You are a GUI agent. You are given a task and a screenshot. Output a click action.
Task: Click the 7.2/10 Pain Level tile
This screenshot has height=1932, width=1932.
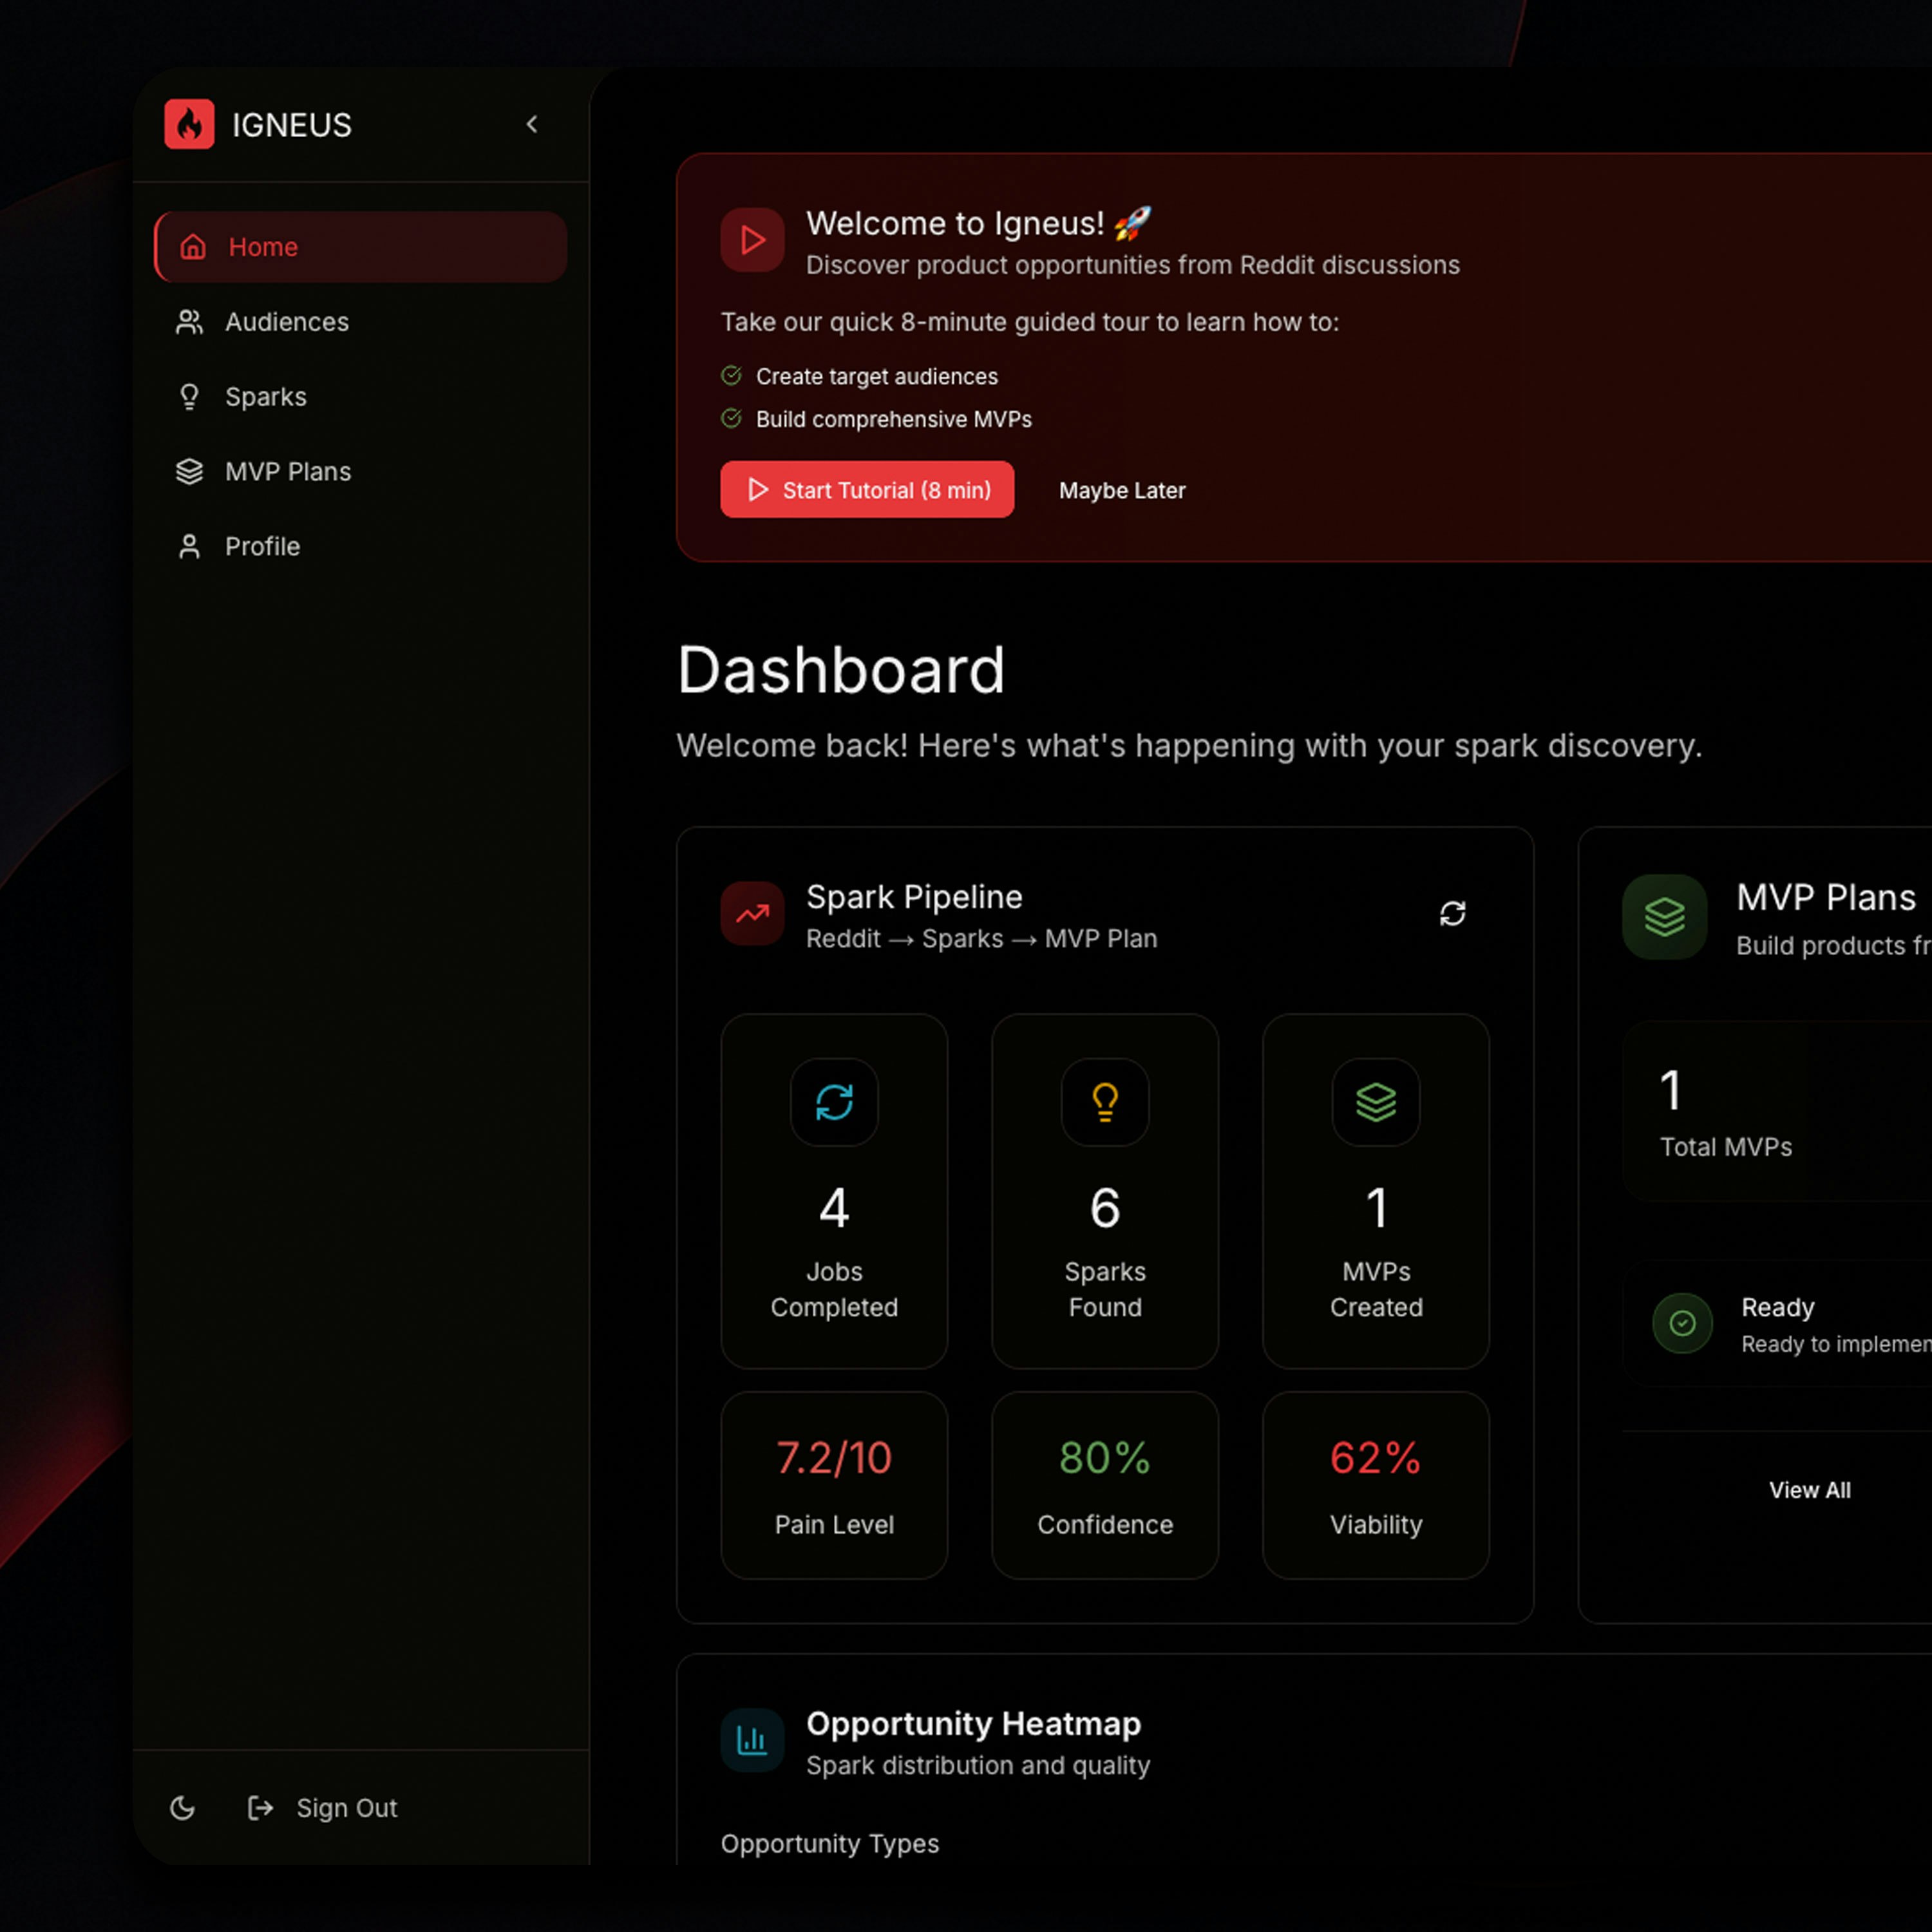[834, 1486]
